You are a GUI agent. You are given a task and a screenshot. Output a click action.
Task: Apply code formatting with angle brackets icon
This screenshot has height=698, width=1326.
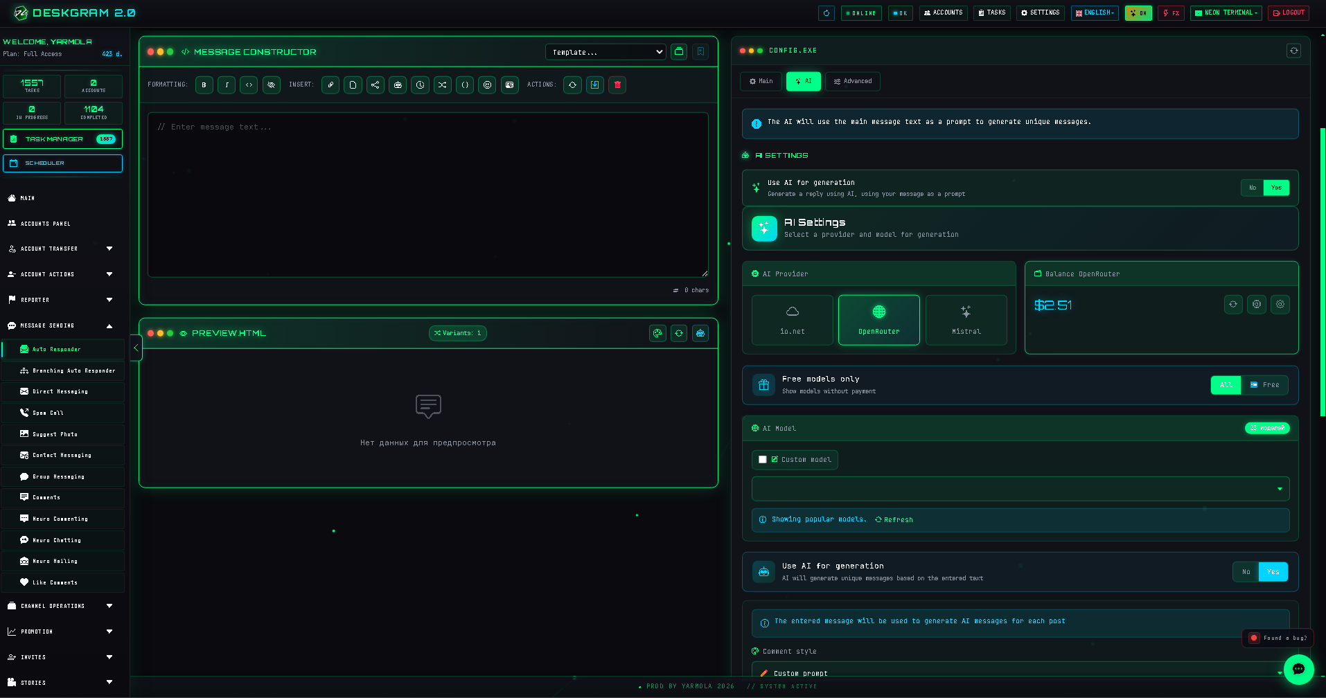[249, 85]
